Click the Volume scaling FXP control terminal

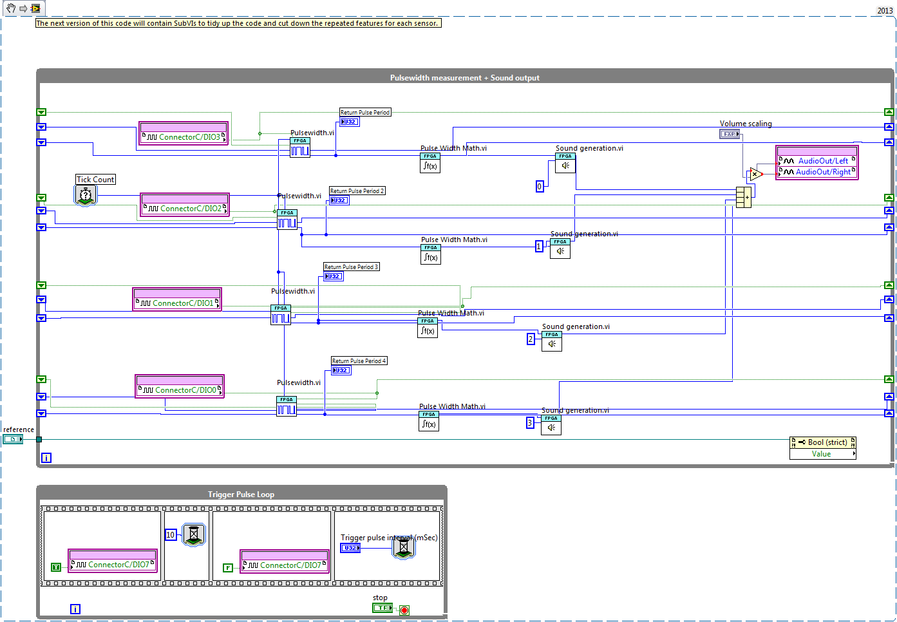pyautogui.click(x=729, y=134)
